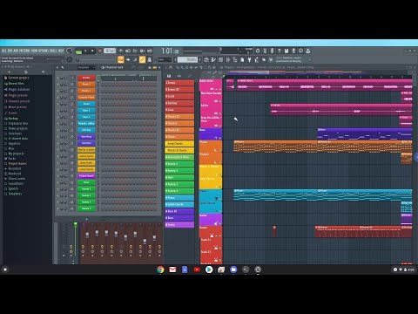The height and width of the screenshot is (314, 418).
Task: Open the Unsorted channel filter dropdown
Action: click(85, 67)
